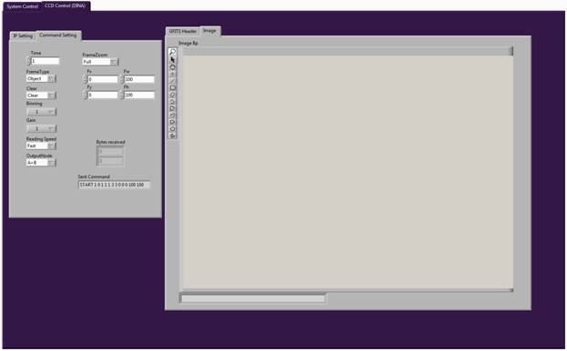The image size is (567, 351).
Task: Open the header tab beside Image
Action: pos(183,32)
